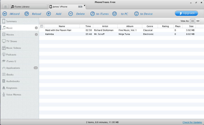Click the Reload toolbar label
The height and width of the screenshot is (125, 204).
tap(36, 14)
